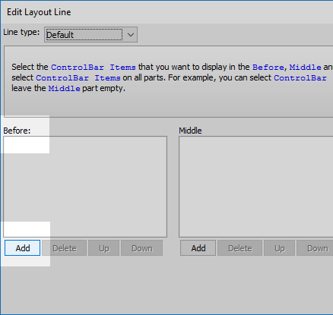This screenshot has width=333, height=315.
Task: Click Add under the Middle list
Action: pos(198,248)
